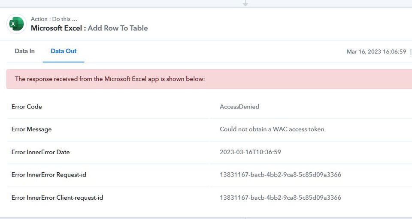
Task: Click the Client-request-id row value 13831167-bacb-4bb2-9ca8-5c85d09a3366
Action: tap(280, 198)
